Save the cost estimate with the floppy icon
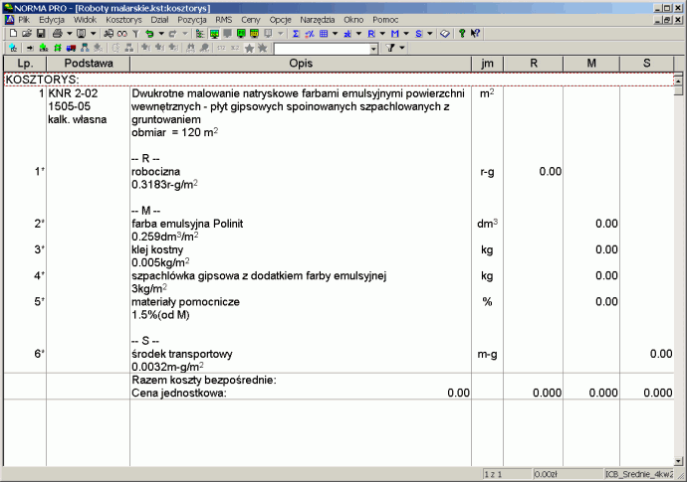The image size is (687, 482). pos(40,34)
